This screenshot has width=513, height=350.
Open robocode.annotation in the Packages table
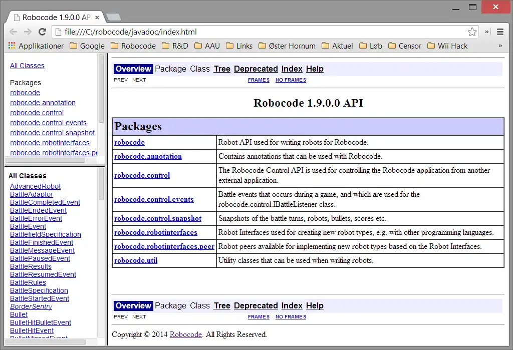(148, 156)
